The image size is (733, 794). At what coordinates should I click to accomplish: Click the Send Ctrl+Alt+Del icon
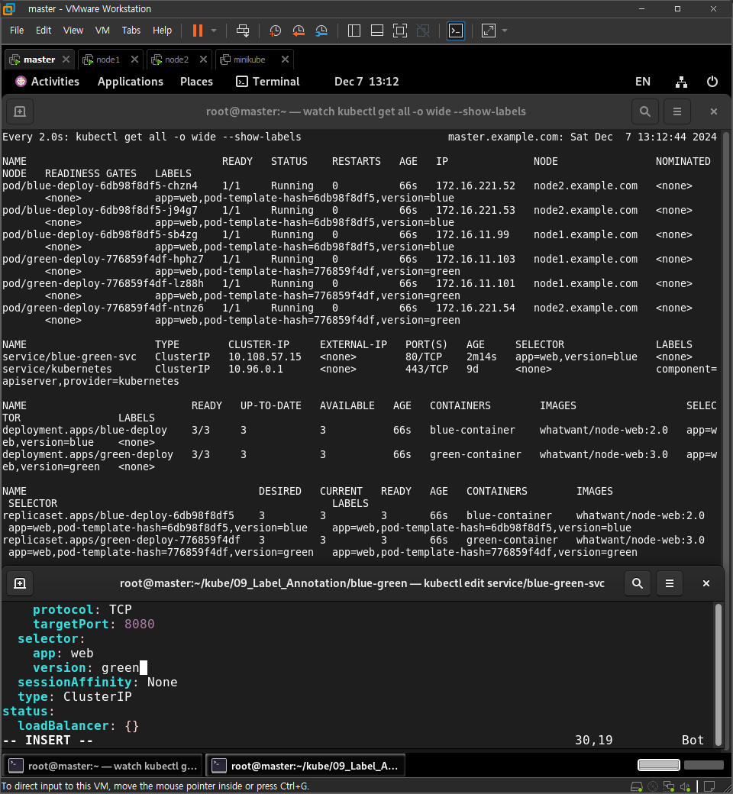(243, 31)
